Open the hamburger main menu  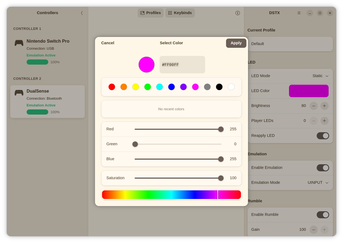(x=299, y=13)
